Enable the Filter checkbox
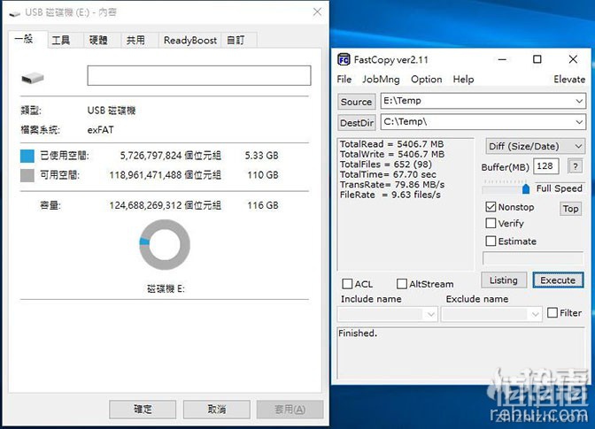 552,312
